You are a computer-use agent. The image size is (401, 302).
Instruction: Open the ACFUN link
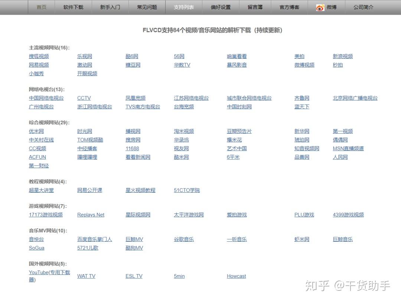point(38,157)
